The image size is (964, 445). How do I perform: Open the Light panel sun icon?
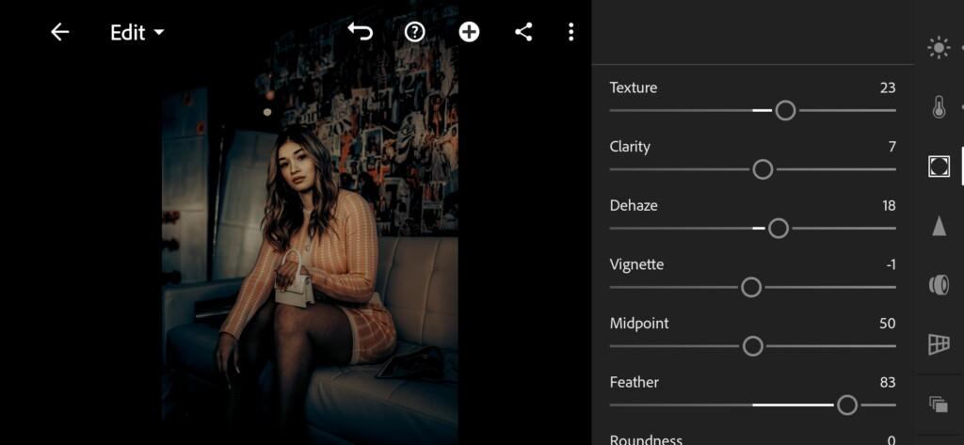click(939, 48)
